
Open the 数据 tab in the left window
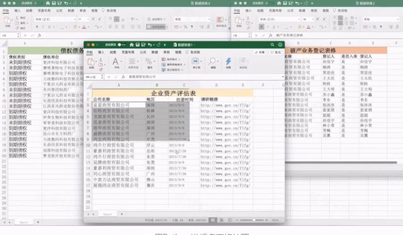tap(71, 11)
